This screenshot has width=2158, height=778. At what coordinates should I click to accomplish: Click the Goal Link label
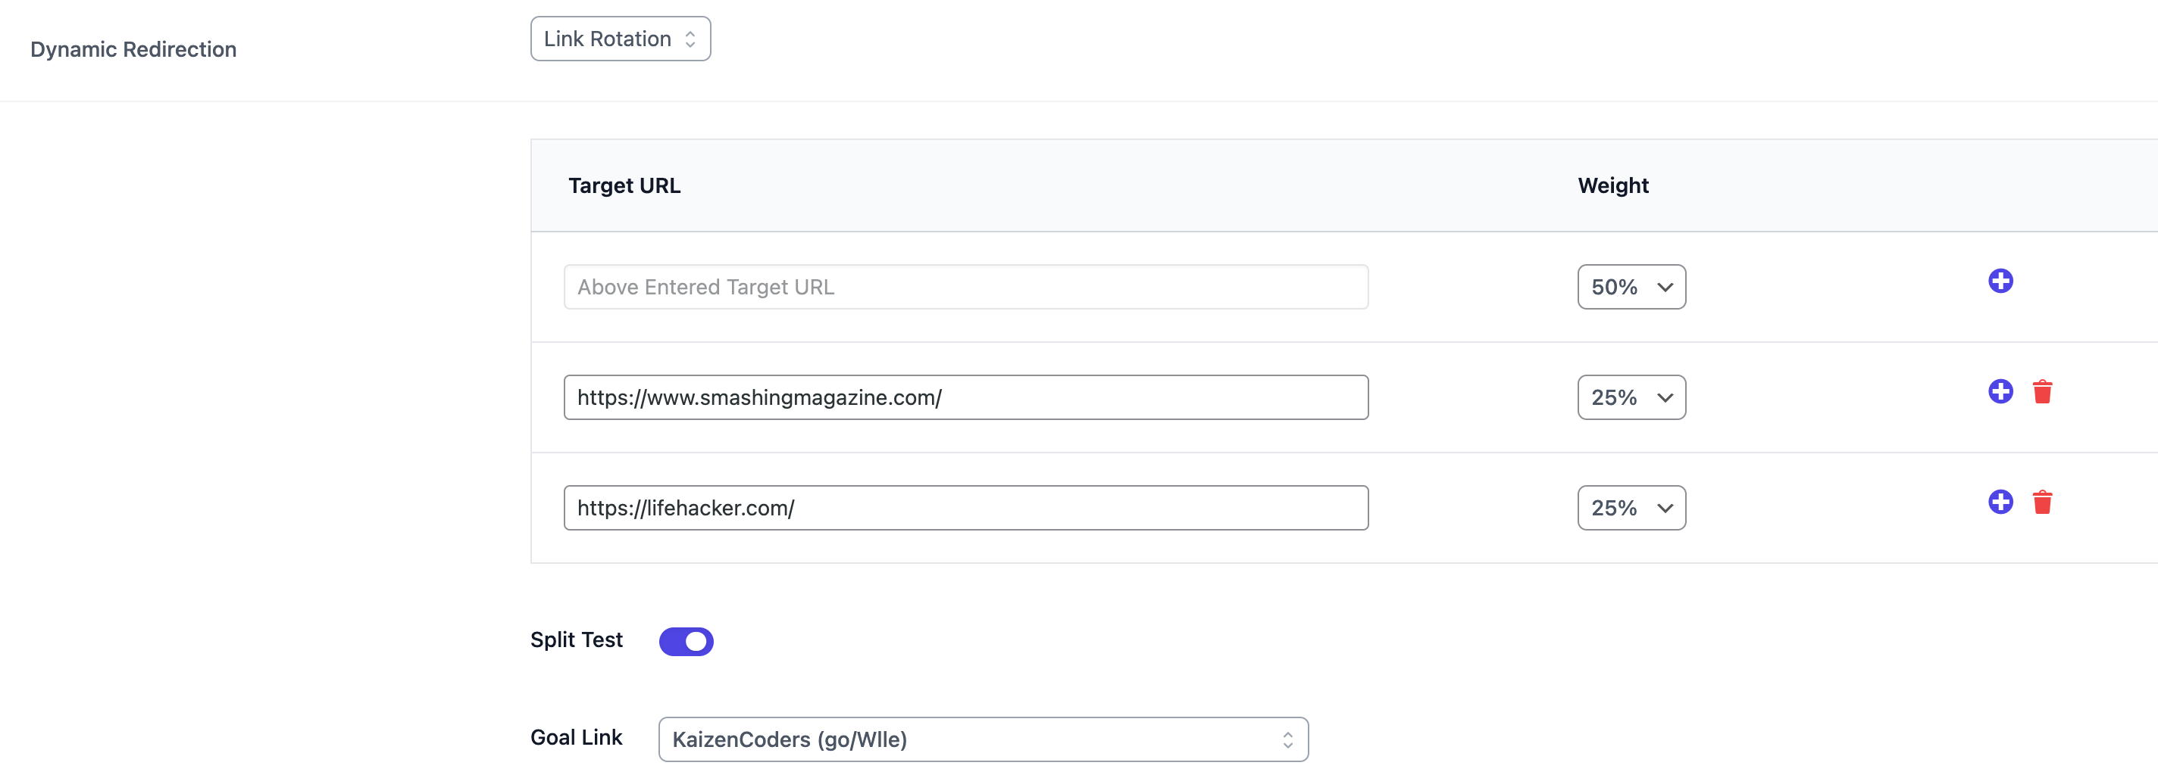point(577,738)
